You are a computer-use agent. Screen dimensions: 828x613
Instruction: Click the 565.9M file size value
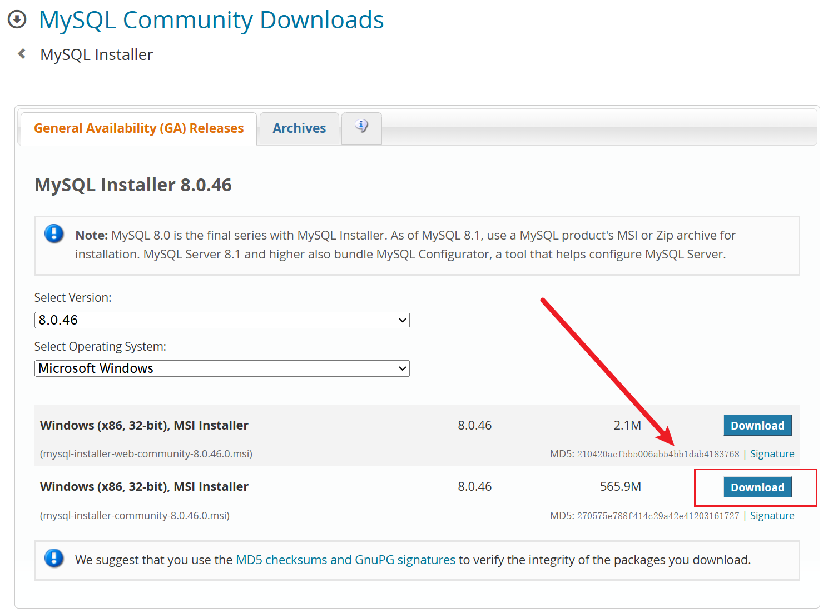tap(621, 486)
